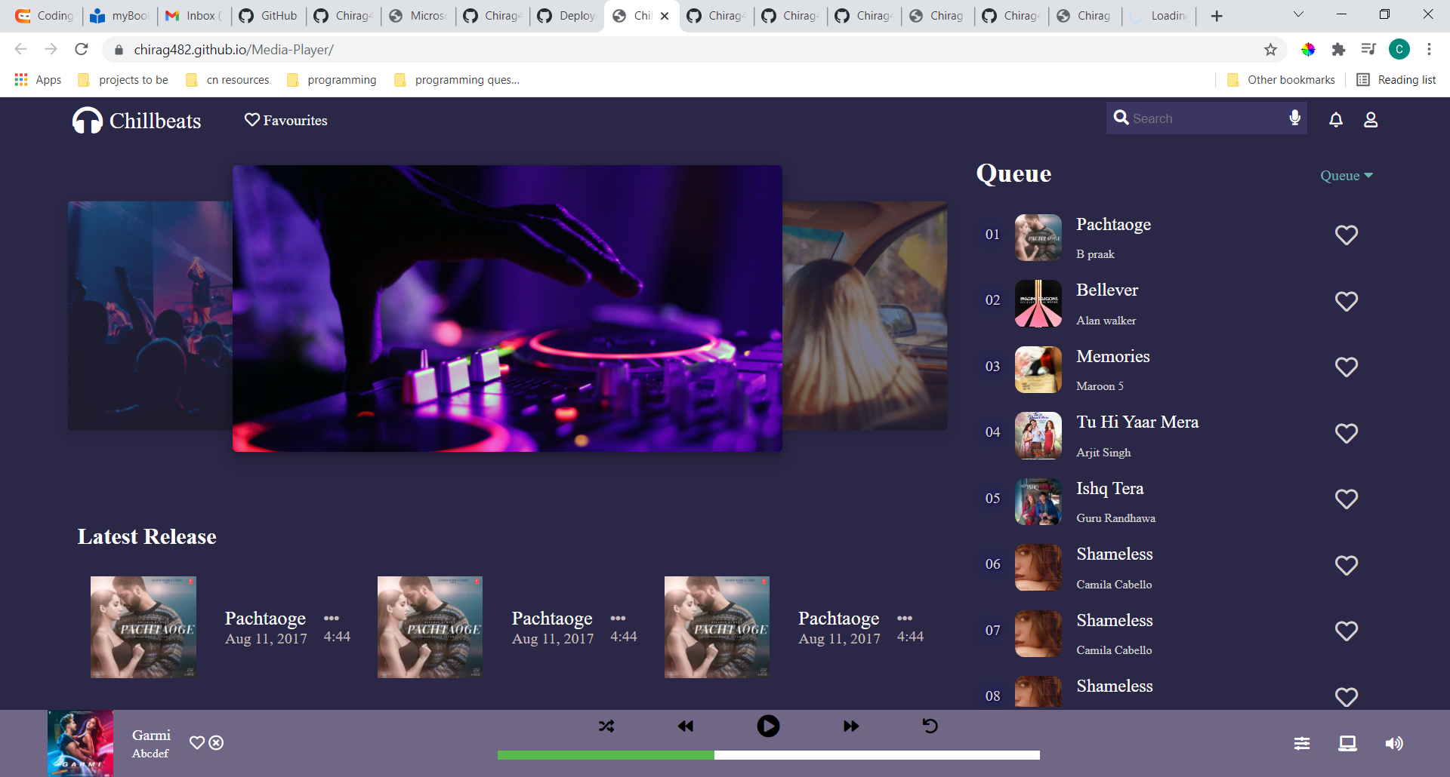Image resolution: width=1450 pixels, height=777 pixels.
Task: Click the Chillbeats logo link
Action: pyautogui.click(x=137, y=121)
